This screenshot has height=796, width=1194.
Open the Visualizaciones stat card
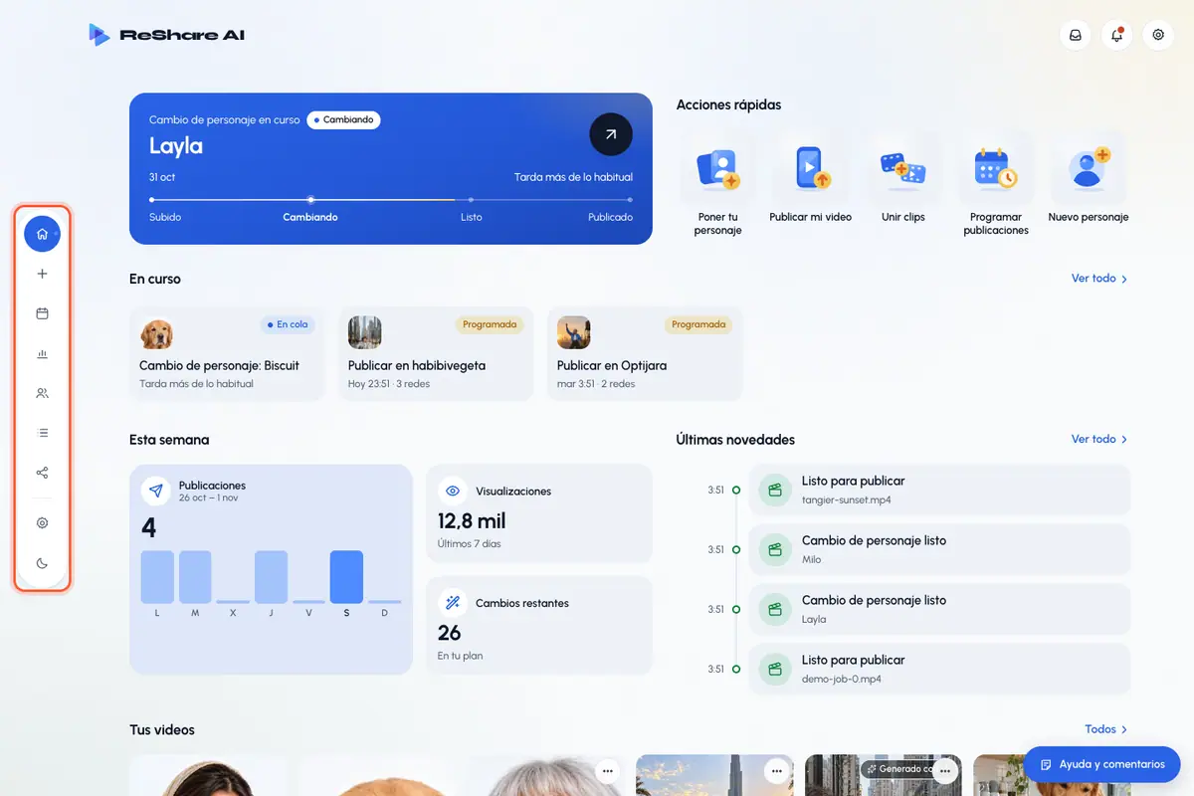[539, 513]
